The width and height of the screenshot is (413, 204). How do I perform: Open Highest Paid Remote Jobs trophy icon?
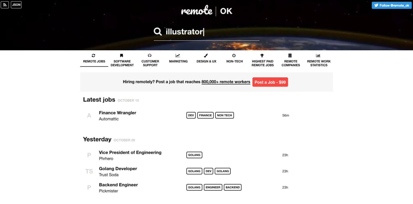coord(262,56)
